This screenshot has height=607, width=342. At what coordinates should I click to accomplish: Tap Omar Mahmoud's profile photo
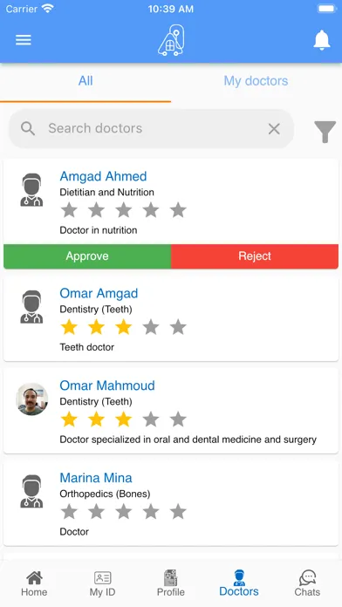pos(32,399)
